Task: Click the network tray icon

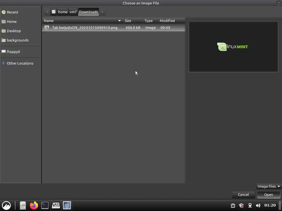Action: tap(250, 206)
